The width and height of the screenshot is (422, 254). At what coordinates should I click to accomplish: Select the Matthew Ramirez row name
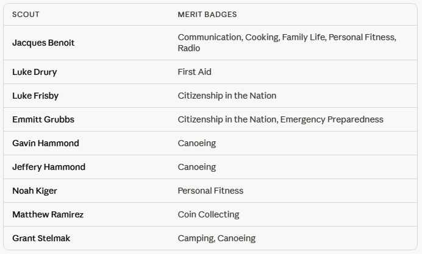(48, 214)
